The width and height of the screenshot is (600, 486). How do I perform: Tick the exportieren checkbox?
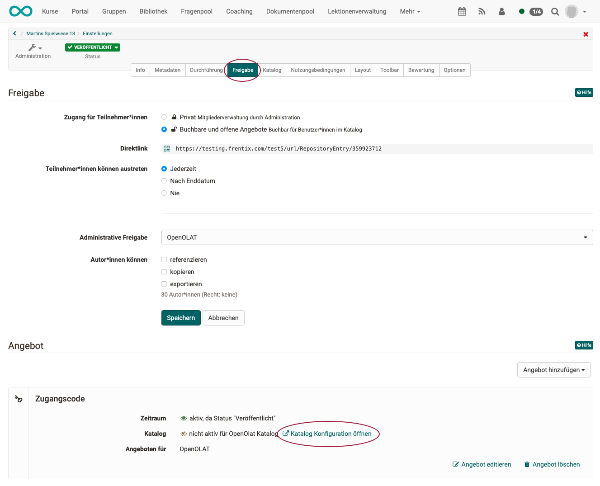pos(164,284)
